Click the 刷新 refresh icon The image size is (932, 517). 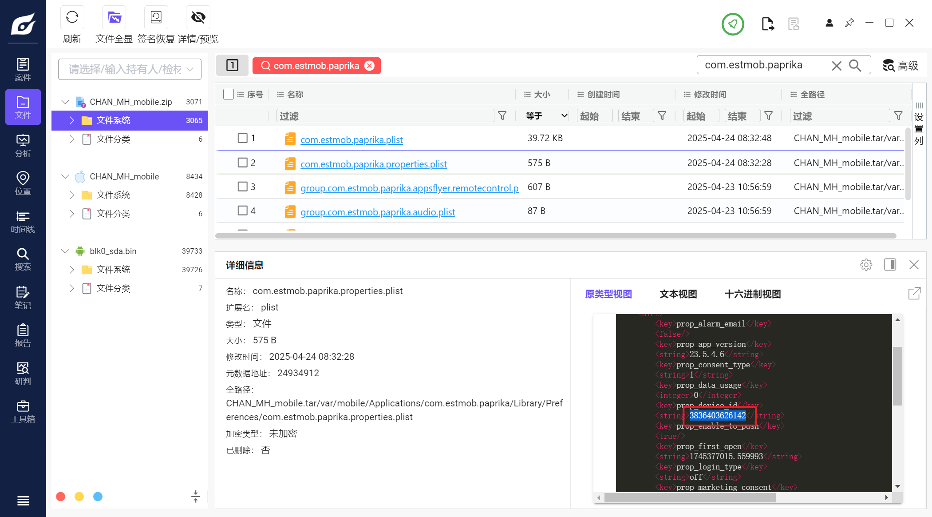pos(72,18)
